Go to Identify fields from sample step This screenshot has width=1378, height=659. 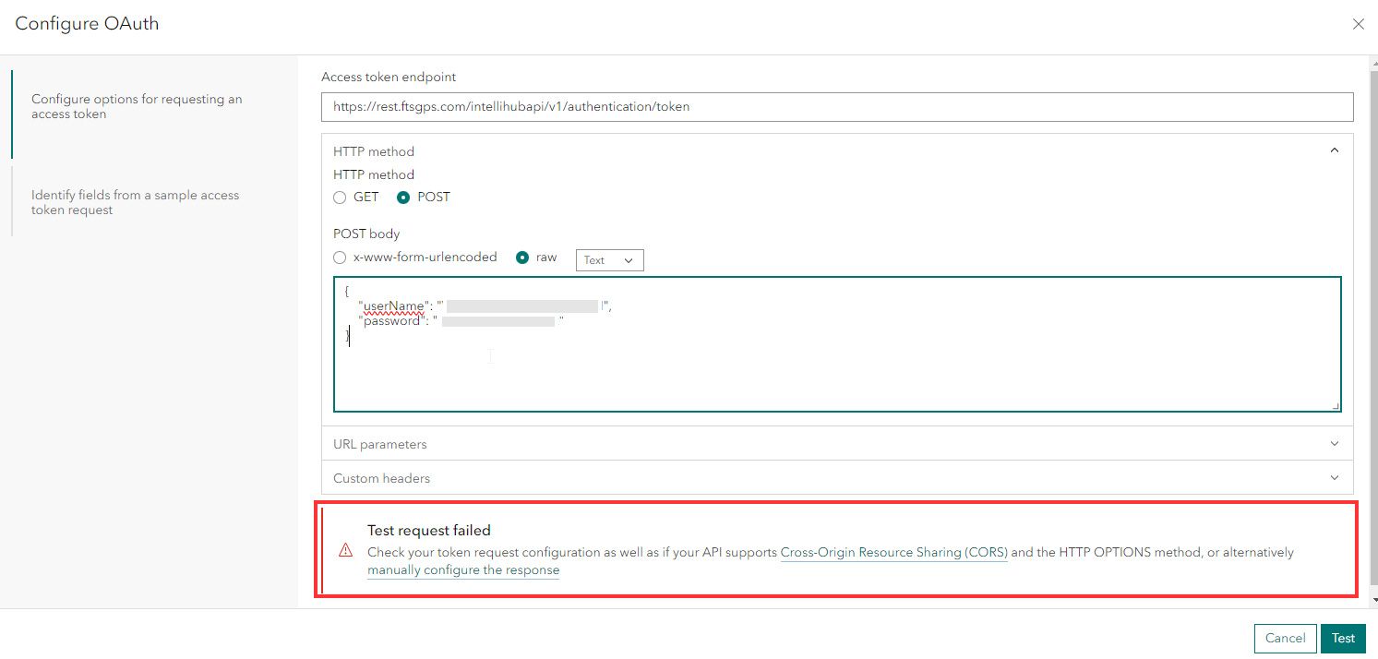click(x=135, y=203)
